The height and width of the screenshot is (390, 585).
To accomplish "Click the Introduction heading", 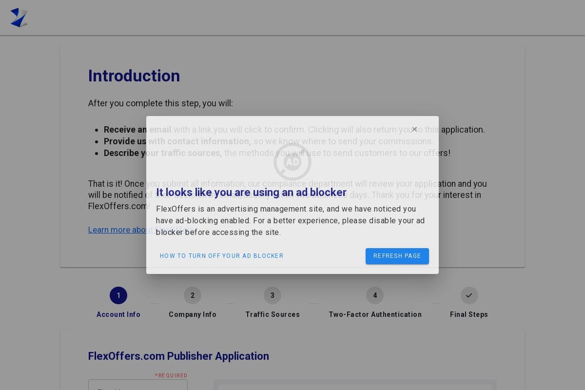I will (134, 76).
